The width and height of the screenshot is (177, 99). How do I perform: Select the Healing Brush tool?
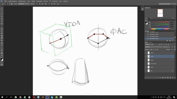click(2, 24)
